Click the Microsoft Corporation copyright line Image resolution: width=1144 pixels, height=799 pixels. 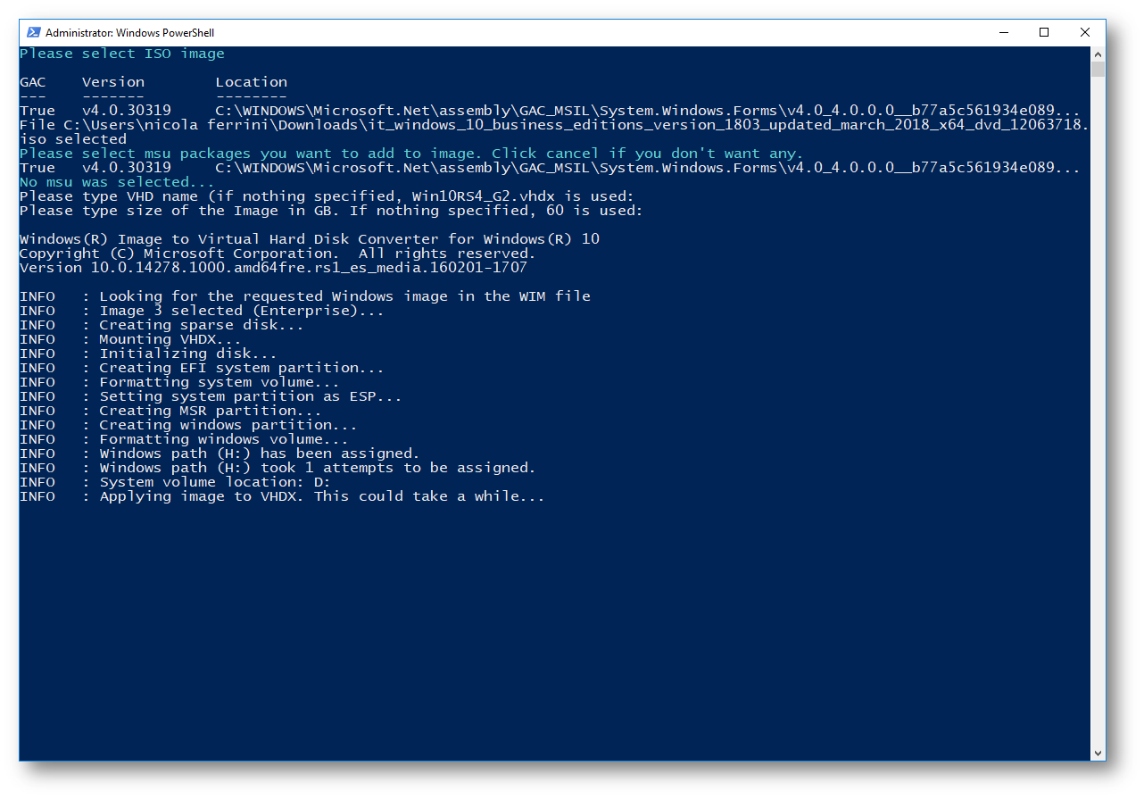278,254
